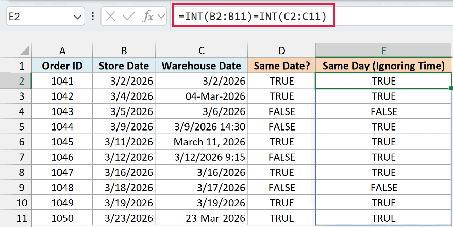Select Store Date cell 3/11/2026

pyautogui.click(x=124, y=142)
